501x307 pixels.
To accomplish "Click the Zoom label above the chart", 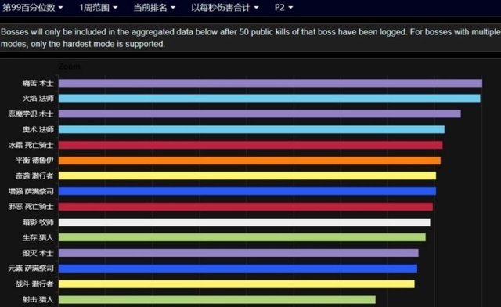I will [70, 67].
